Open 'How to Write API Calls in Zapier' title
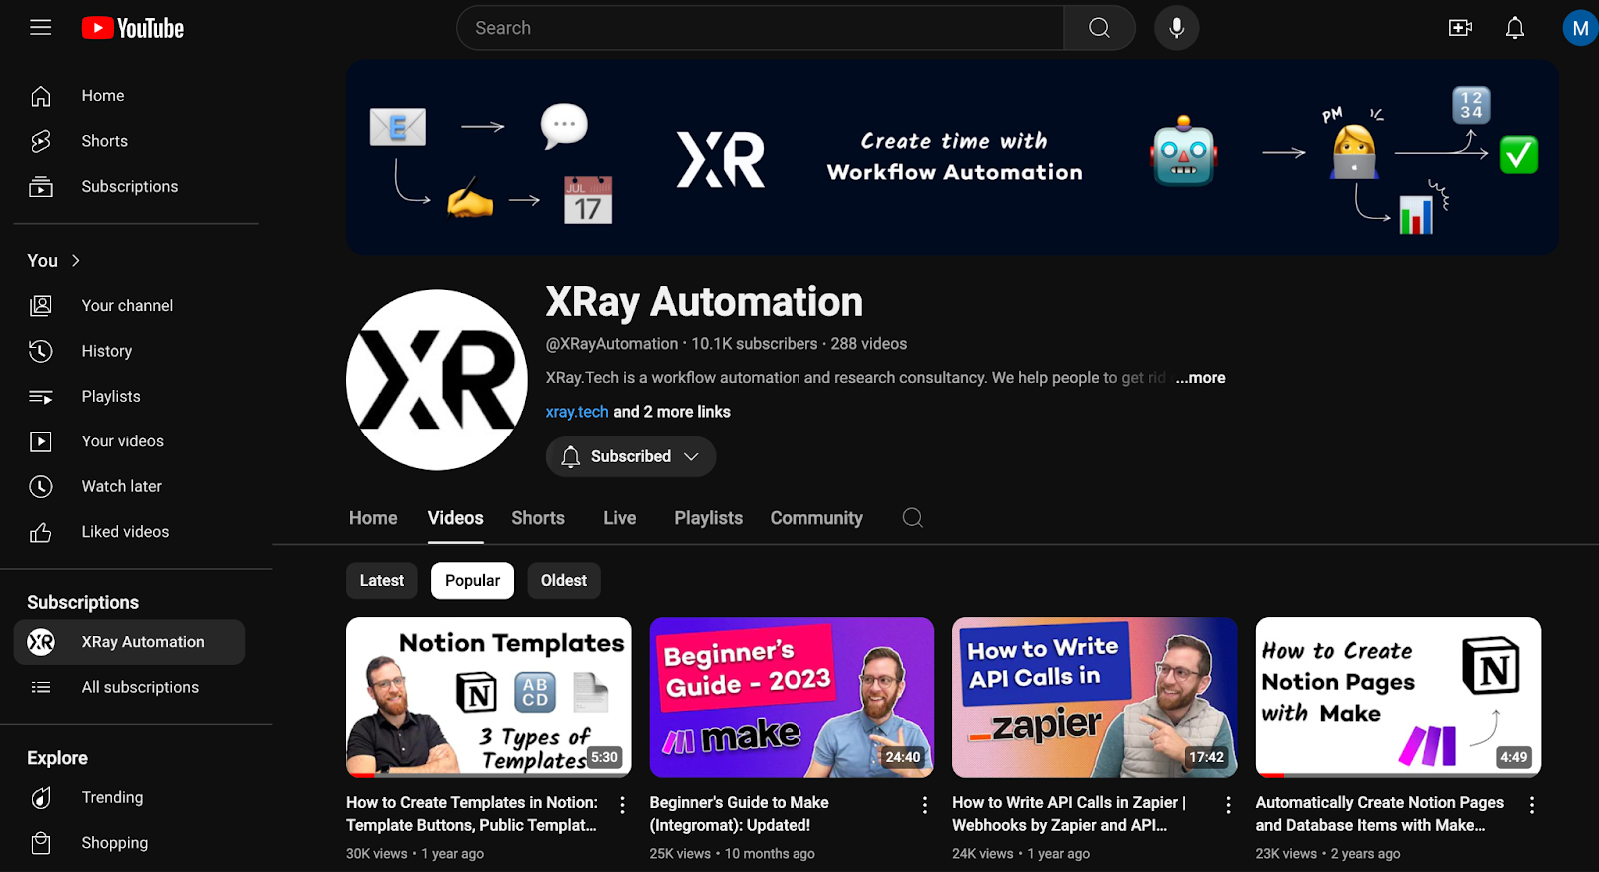The width and height of the screenshot is (1599, 872). (1069, 814)
